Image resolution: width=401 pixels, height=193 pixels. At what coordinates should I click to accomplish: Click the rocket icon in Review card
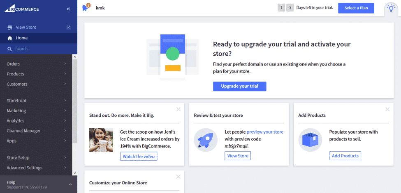tap(206, 140)
